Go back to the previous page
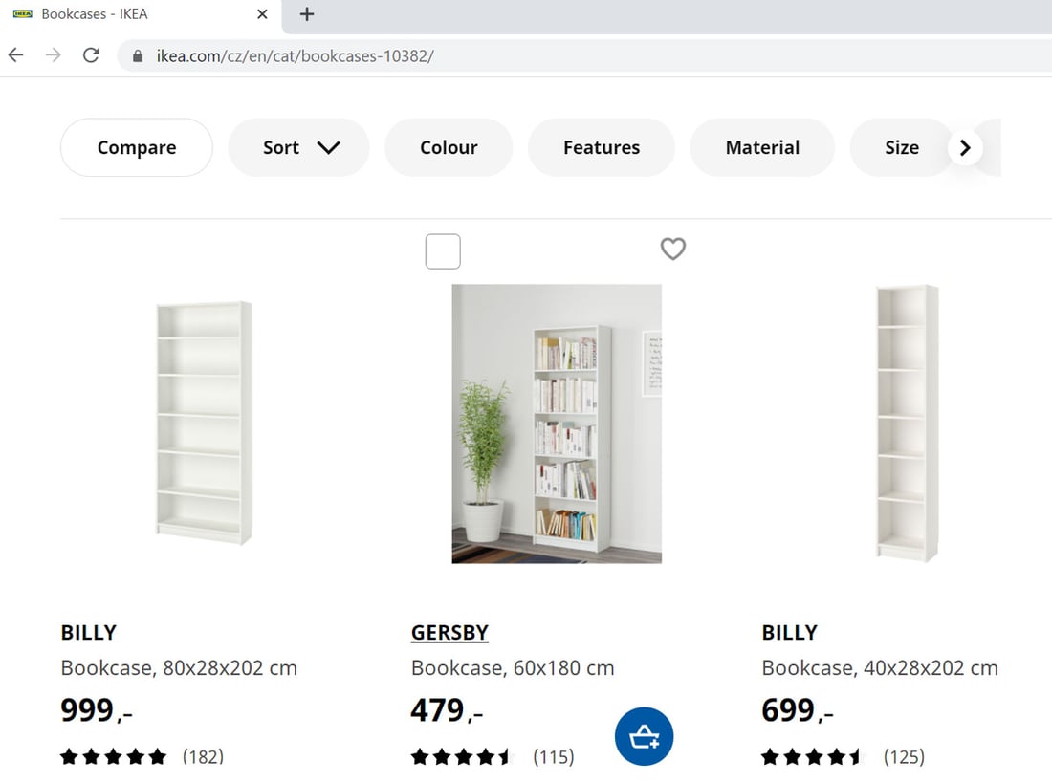This screenshot has width=1052, height=783. 15,54
